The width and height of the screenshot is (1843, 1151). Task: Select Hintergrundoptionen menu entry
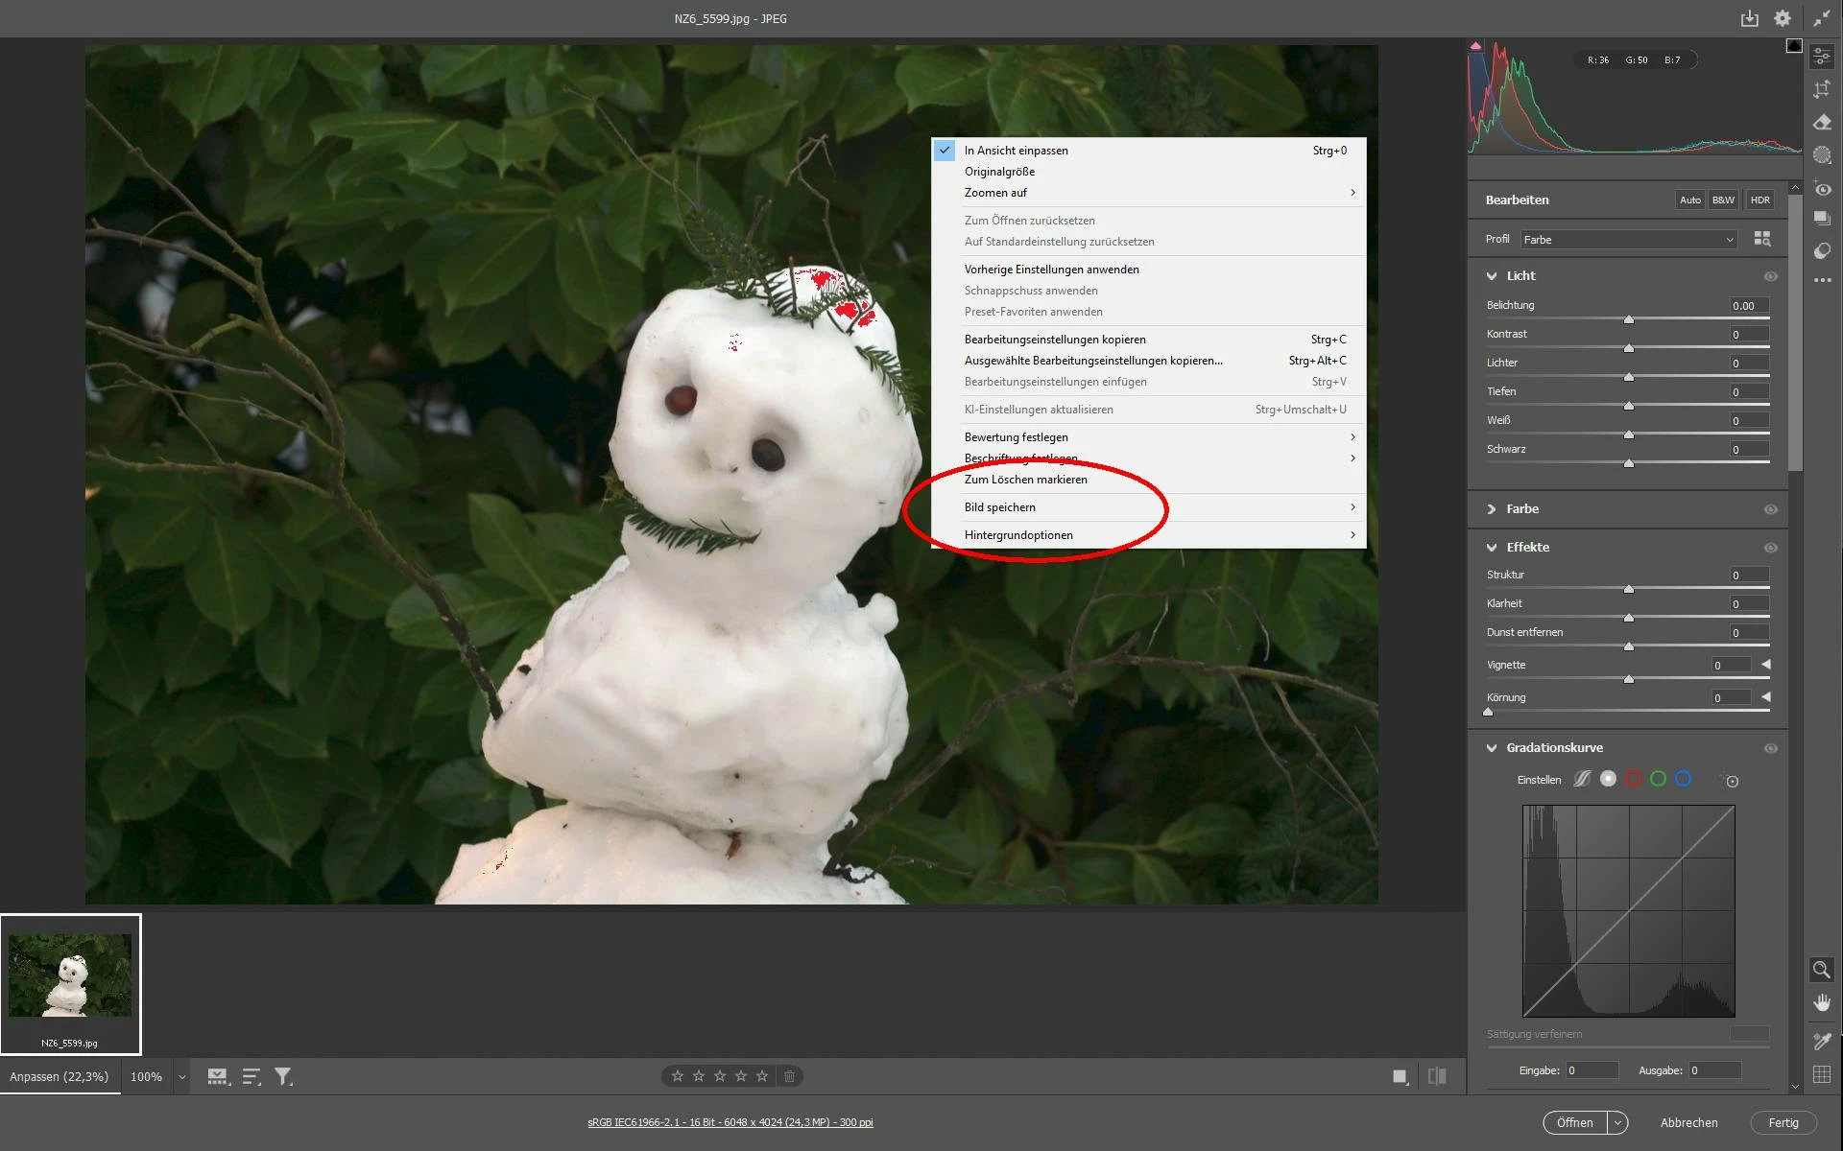[1018, 535]
